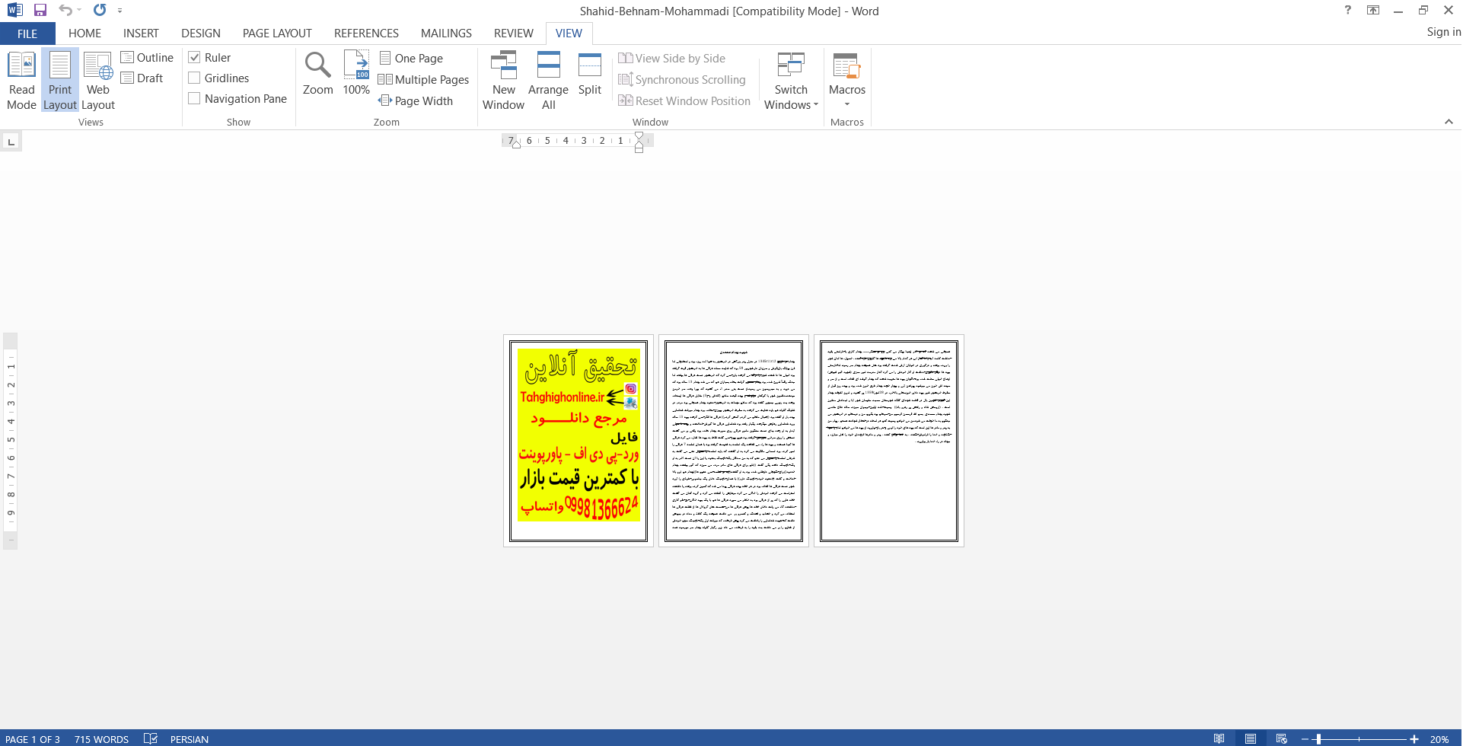Viewport: 1463px width, 746px height.
Task: Undo the last action
Action: point(65,11)
